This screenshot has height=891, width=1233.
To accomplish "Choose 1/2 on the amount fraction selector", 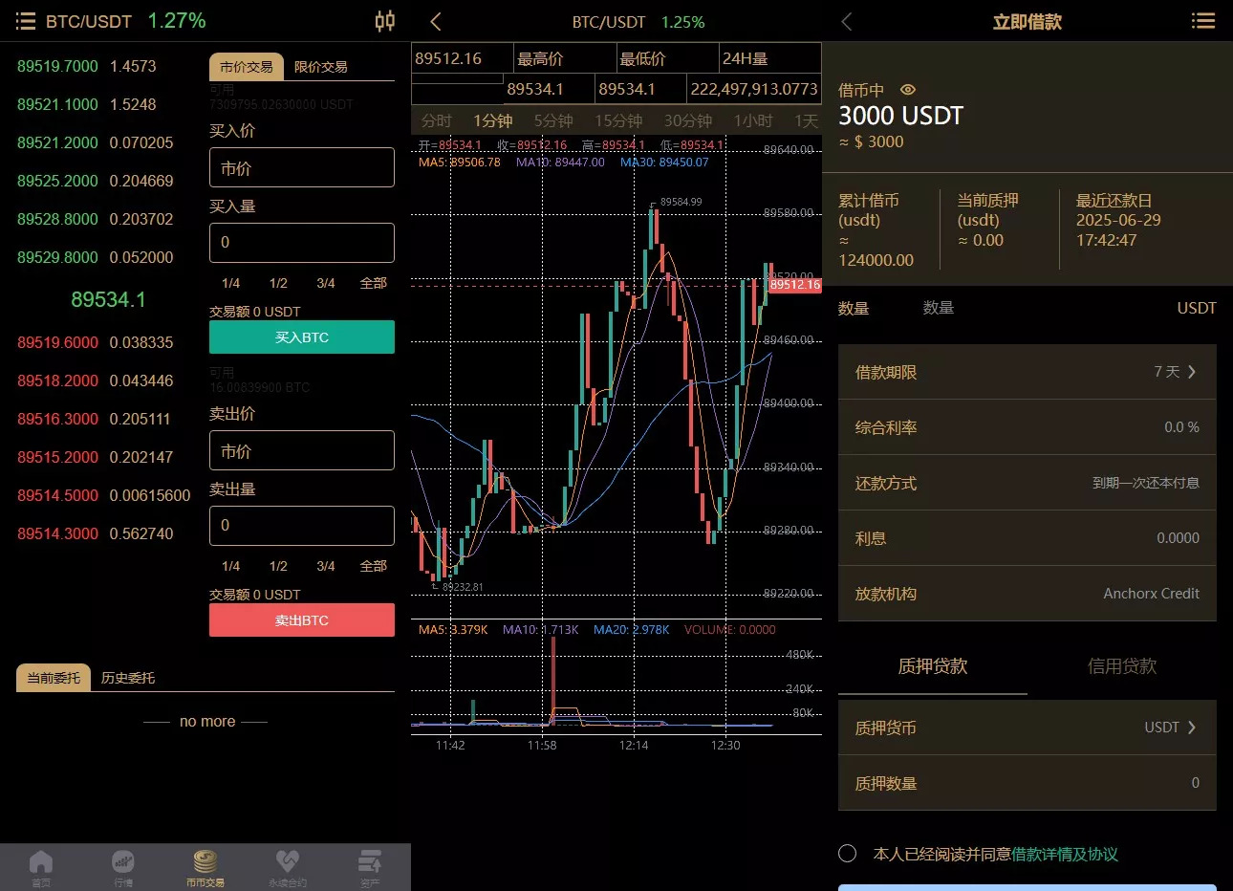I will pyautogui.click(x=278, y=283).
